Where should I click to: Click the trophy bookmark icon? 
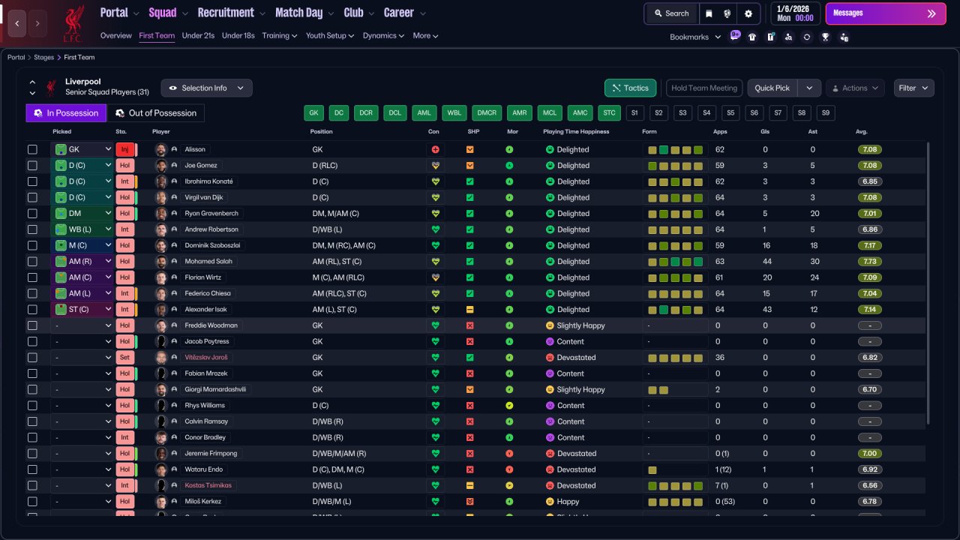click(x=825, y=37)
